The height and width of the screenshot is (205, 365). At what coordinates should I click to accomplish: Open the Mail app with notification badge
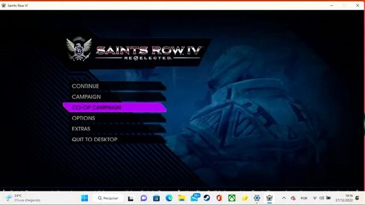(195, 198)
